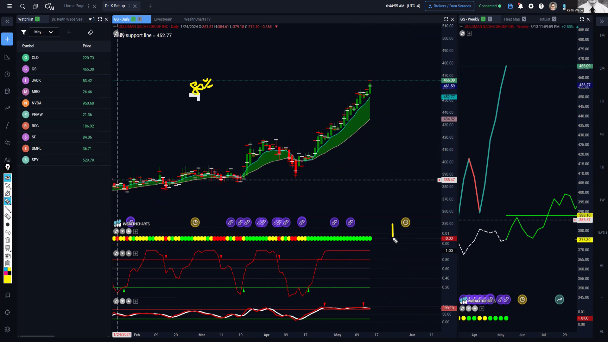Hide the colored dots indicator panel
This screenshot has width=608, height=342.
coord(116,231)
